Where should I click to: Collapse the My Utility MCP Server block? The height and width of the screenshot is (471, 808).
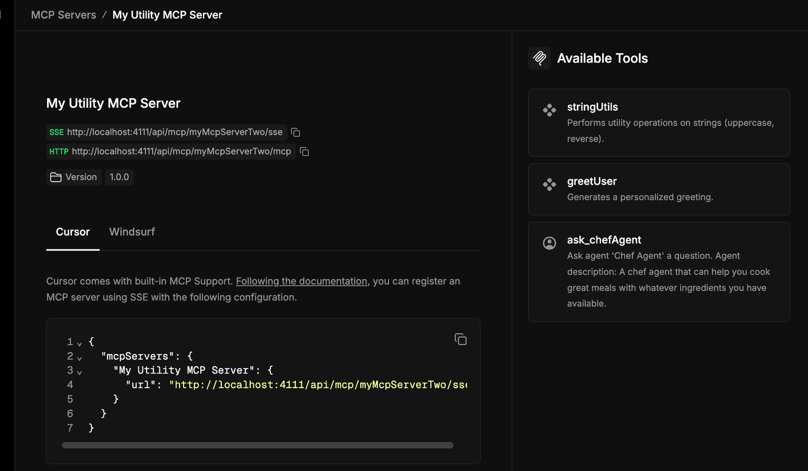click(80, 373)
